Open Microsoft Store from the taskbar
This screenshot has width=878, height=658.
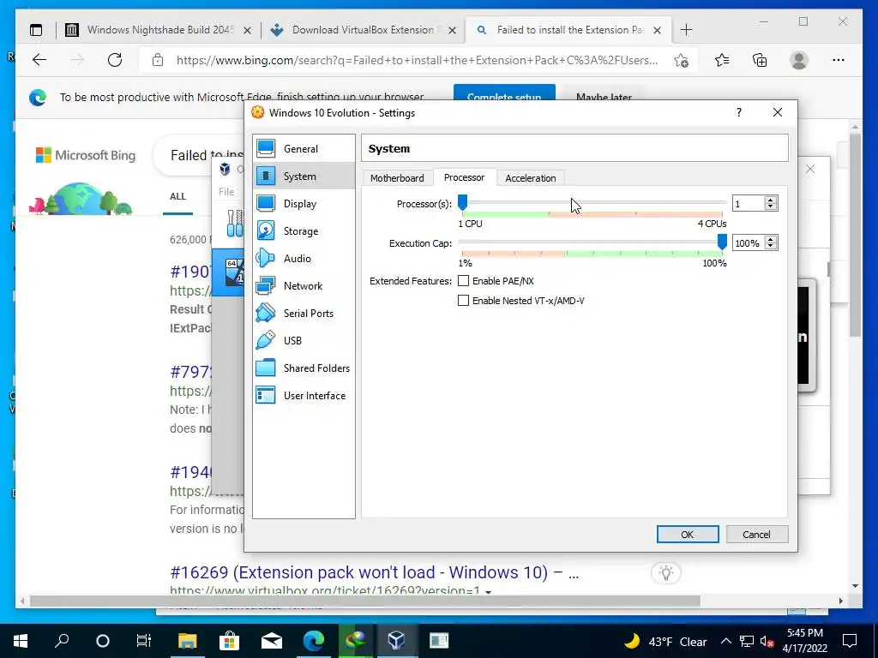pos(229,641)
